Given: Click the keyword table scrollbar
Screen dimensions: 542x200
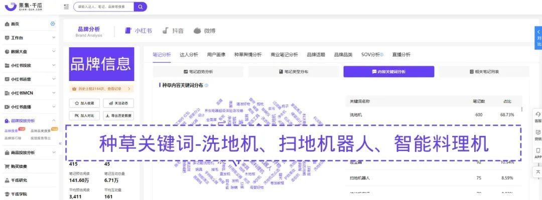Looking at the screenshot, I should tap(521, 109).
